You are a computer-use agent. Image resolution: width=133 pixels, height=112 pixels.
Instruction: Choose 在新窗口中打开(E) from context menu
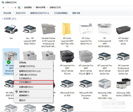pos(34,66)
